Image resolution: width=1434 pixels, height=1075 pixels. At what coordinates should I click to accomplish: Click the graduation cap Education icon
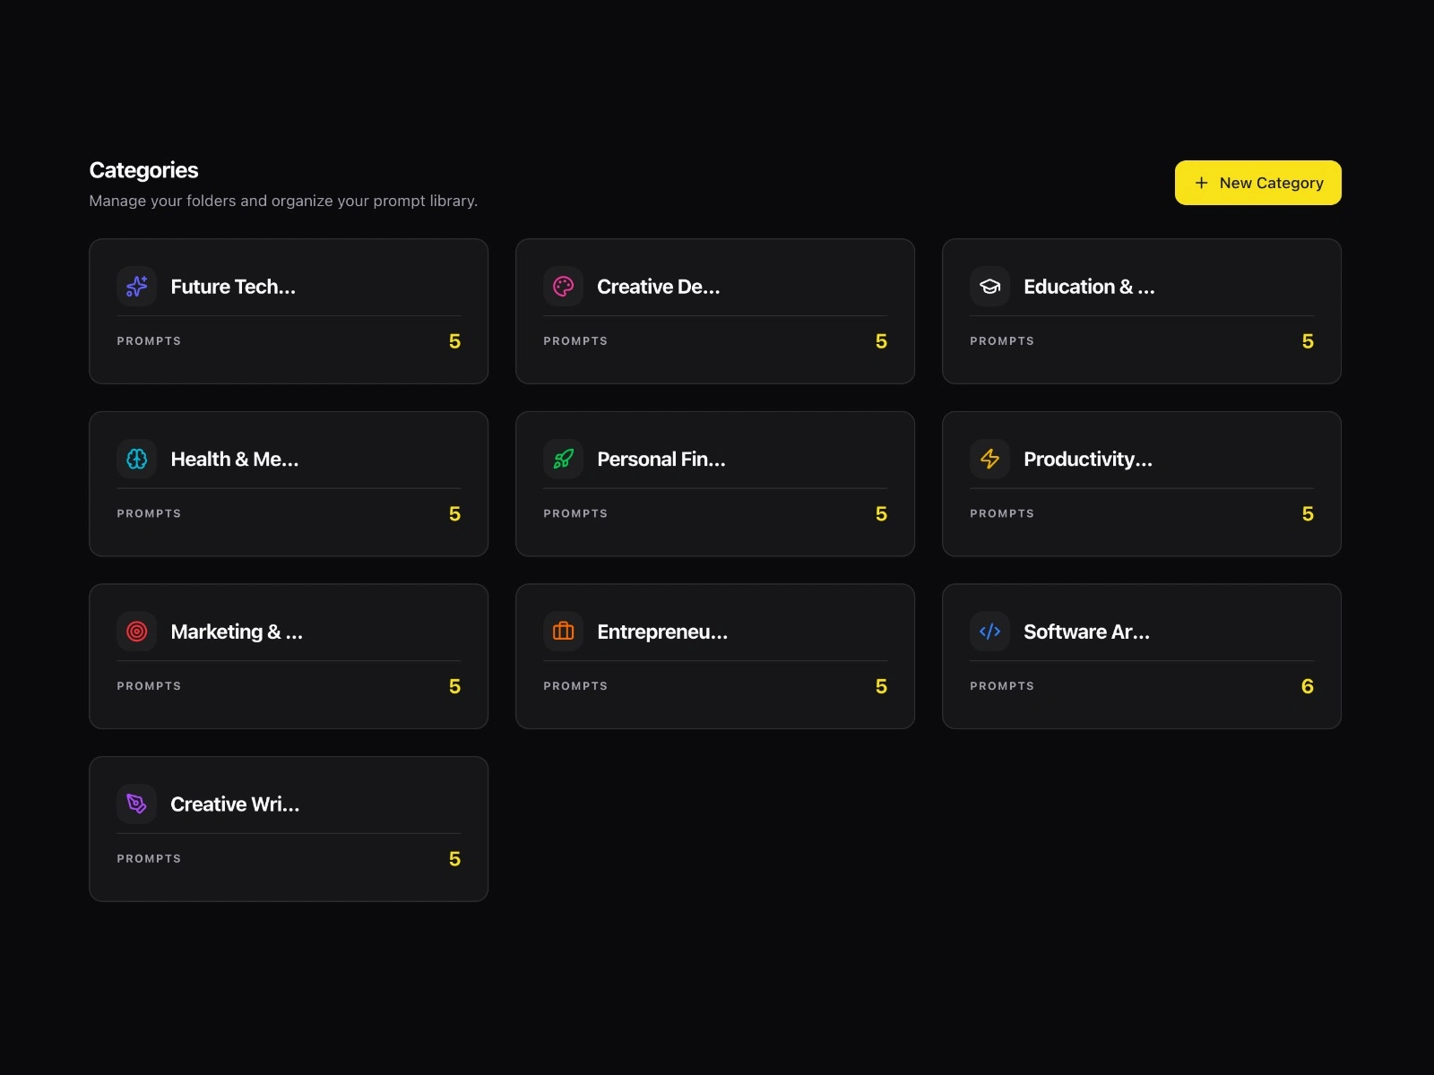[x=989, y=287]
